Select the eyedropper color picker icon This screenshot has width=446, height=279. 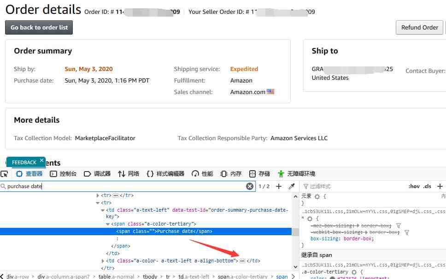coord(292,186)
